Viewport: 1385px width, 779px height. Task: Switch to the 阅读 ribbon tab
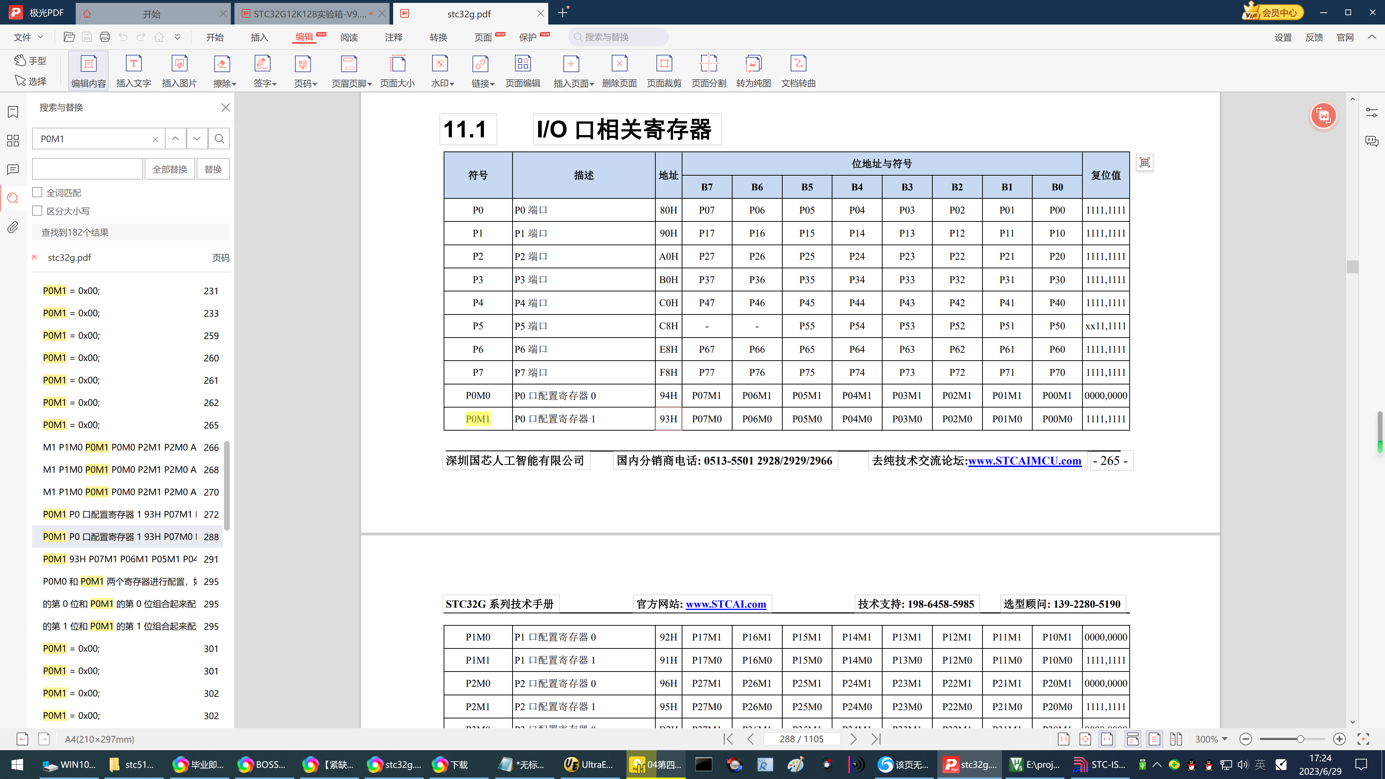(x=349, y=37)
